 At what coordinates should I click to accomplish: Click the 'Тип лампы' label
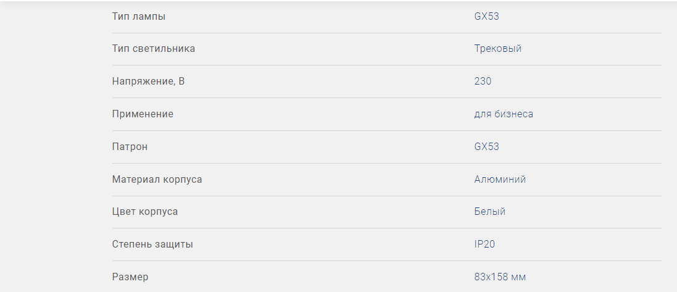[x=138, y=17]
